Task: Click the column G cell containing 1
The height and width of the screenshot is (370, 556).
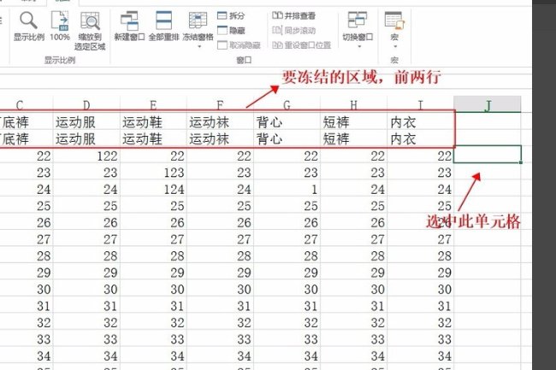Action: [287, 189]
